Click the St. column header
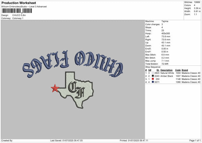This screenshot has height=143, width=202. (x=158, y=70)
